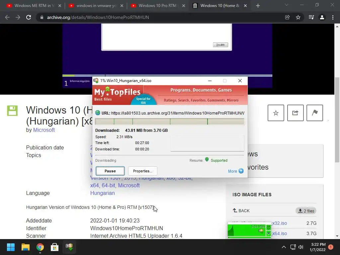Open the Chrome profile avatar

tap(322, 17)
